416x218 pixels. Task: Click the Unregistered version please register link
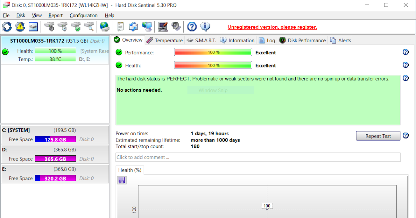pyautogui.click(x=272, y=27)
